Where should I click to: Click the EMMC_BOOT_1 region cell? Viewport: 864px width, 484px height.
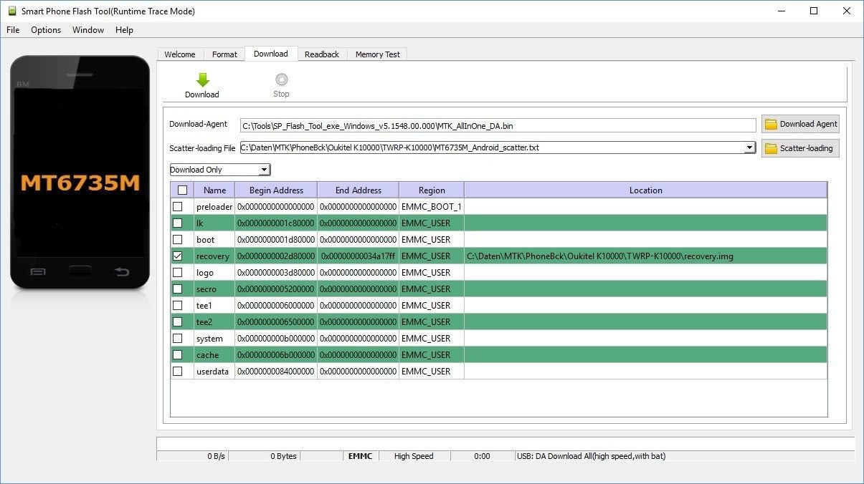click(432, 206)
